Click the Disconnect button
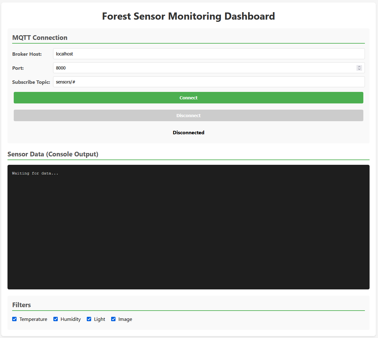378x338 pixels. click(188, 115)
